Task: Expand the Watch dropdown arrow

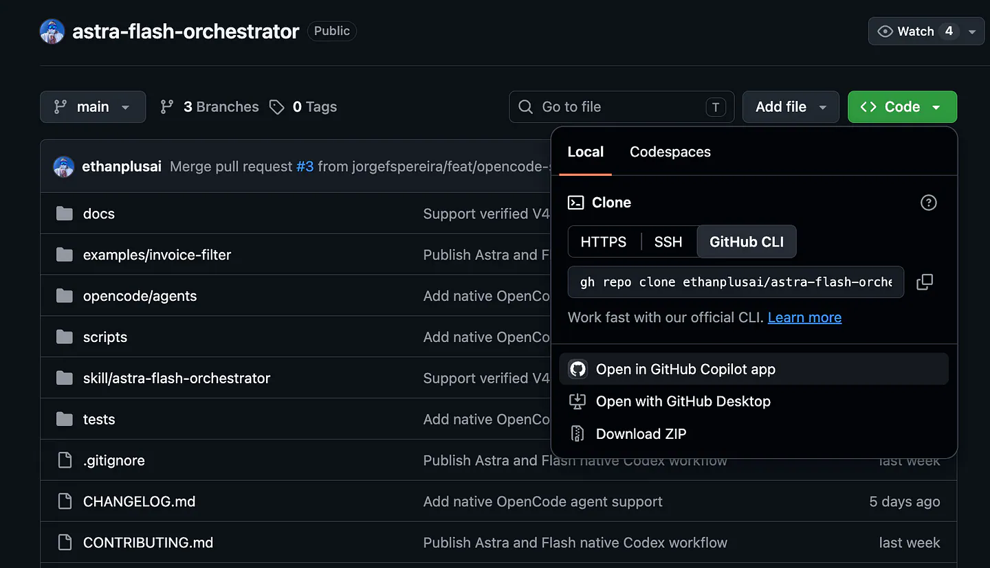Action: point(972,32)
